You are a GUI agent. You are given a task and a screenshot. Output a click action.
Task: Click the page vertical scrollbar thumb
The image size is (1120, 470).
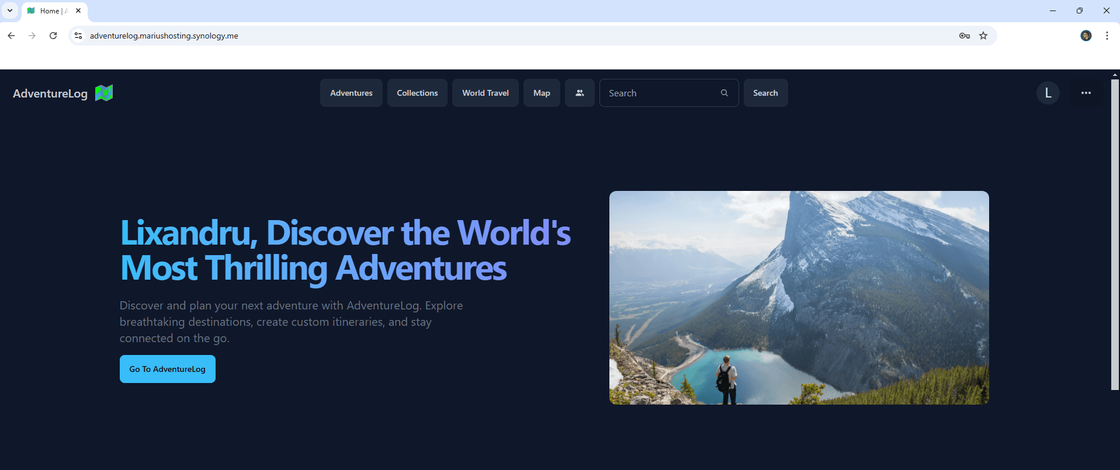pos(1115,234)
